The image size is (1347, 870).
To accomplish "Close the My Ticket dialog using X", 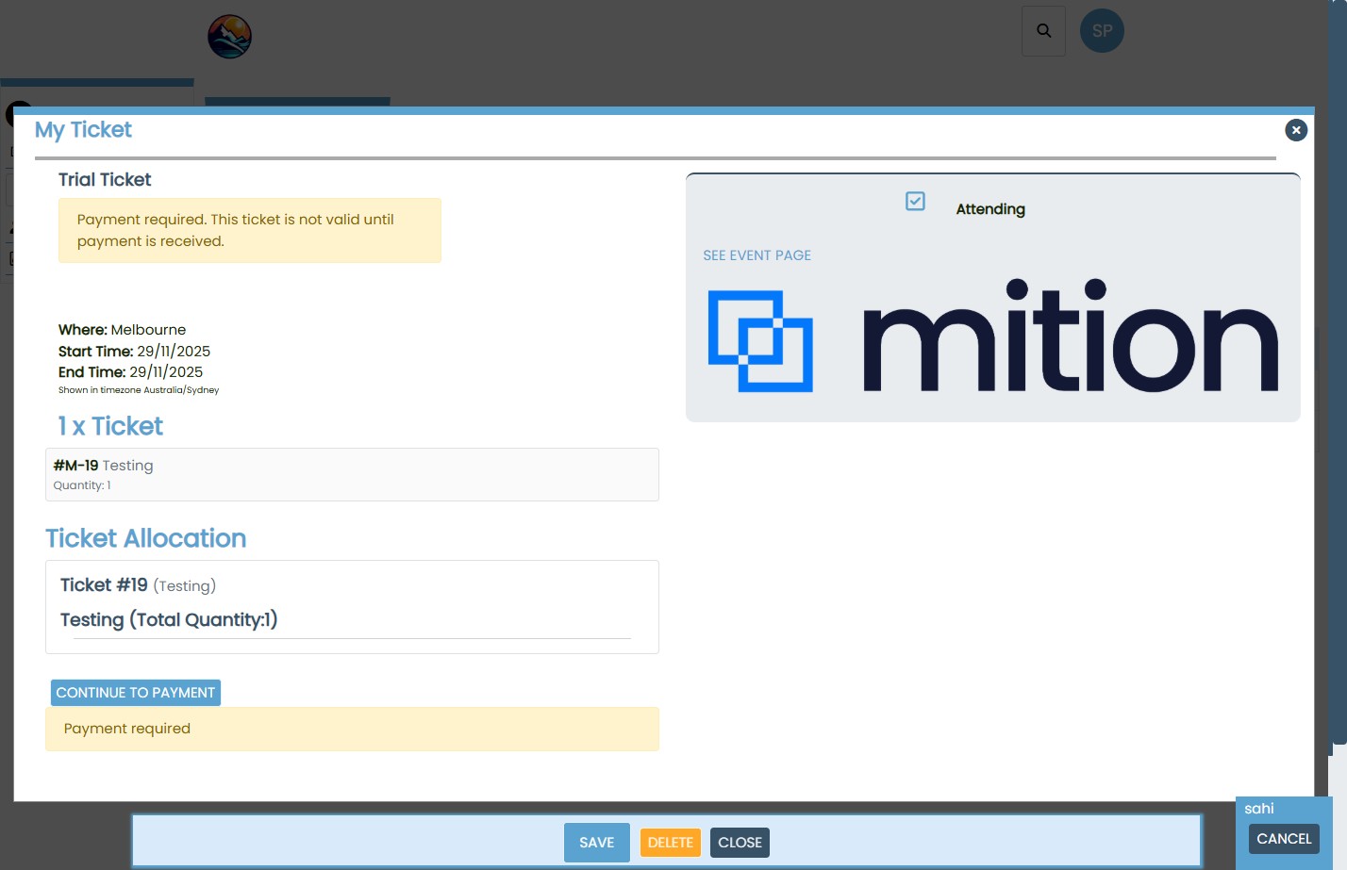I will [x=1296, y=130].
